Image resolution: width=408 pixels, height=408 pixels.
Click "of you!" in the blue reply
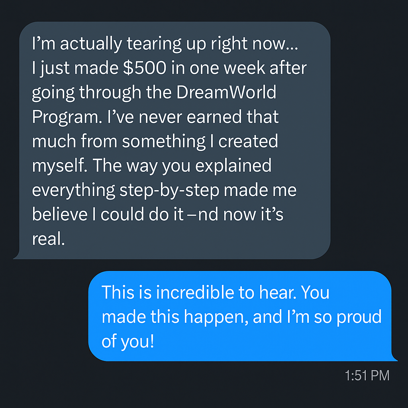click(x=127, y=341)
